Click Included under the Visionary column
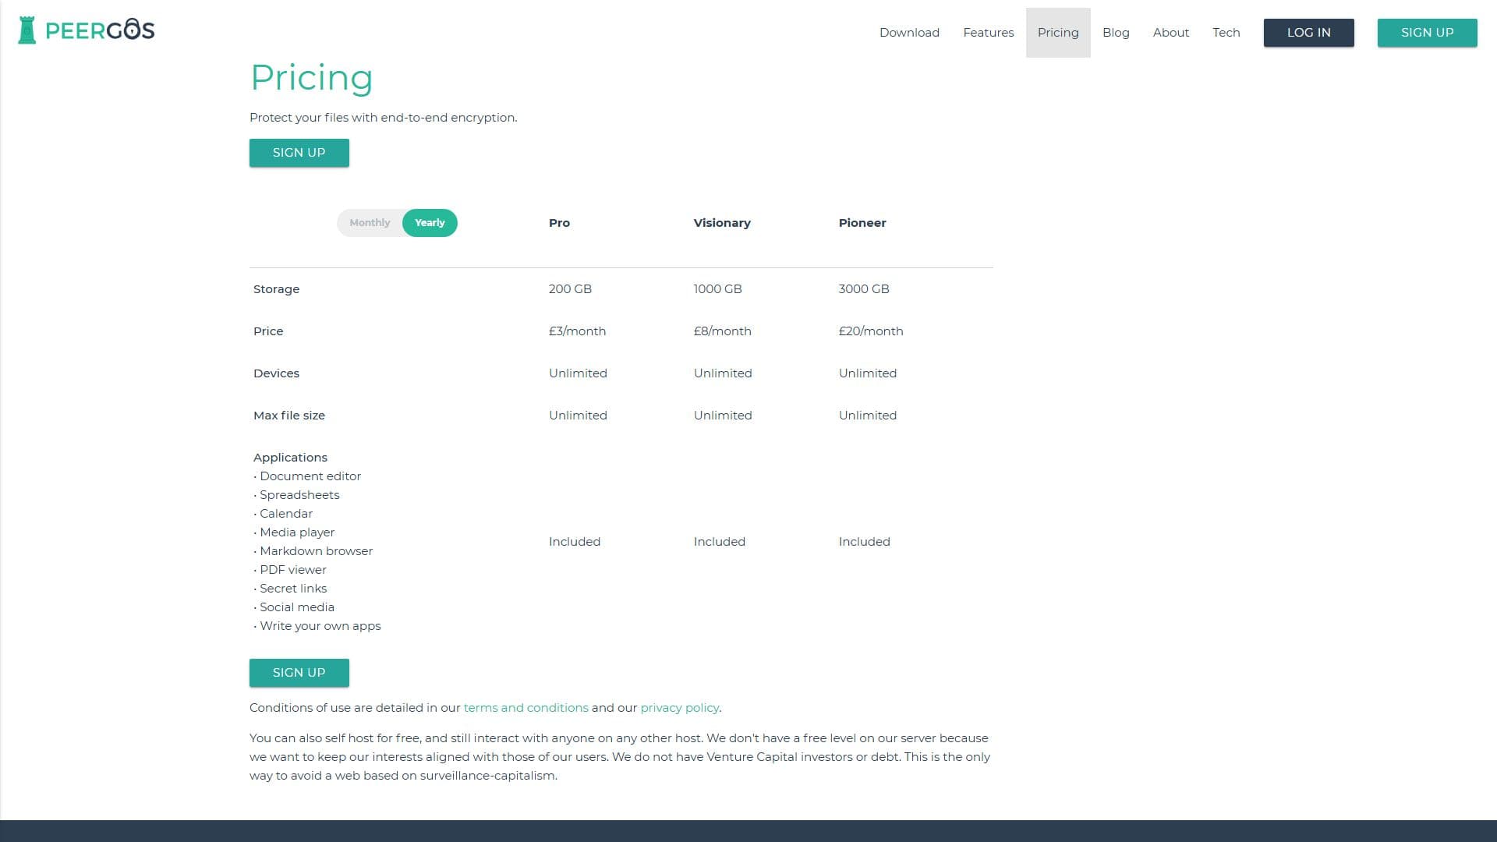Image resolution: width=1497 pixels, height=842 pixels. pos(720,542)
